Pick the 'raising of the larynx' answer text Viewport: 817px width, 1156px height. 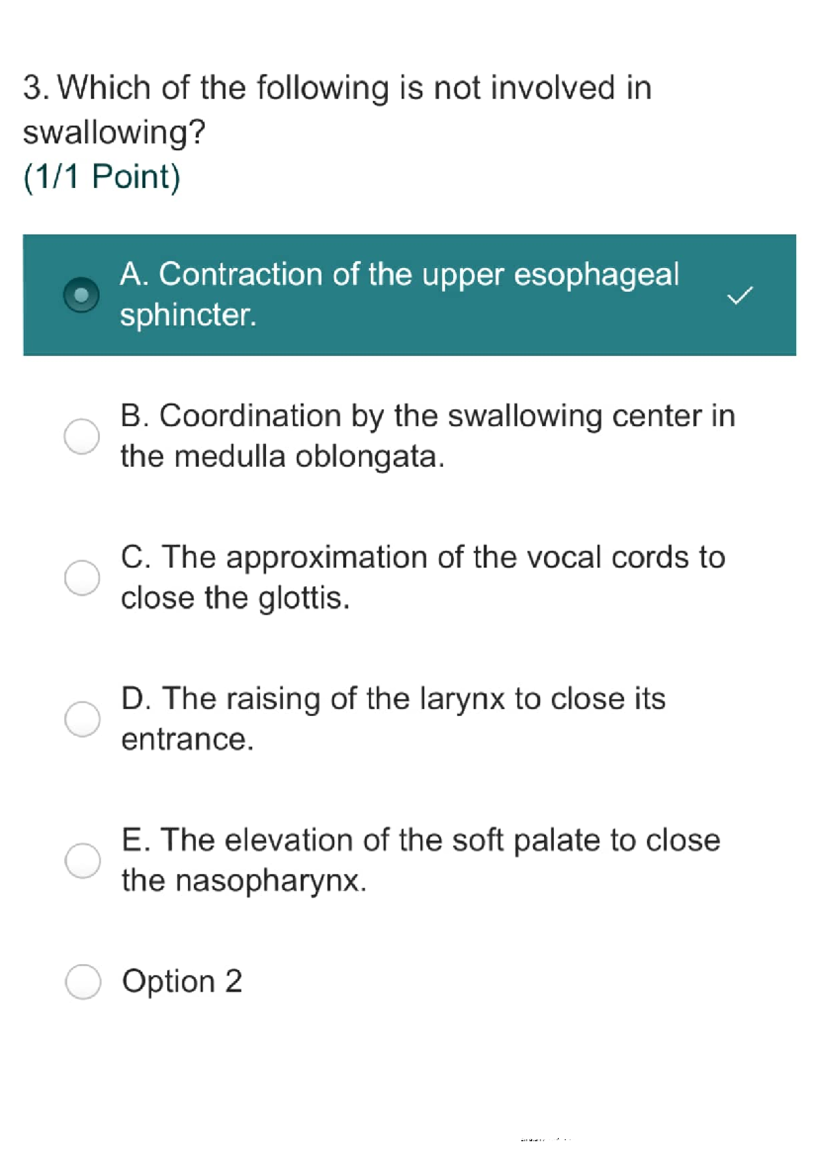(x=393, y=699)
